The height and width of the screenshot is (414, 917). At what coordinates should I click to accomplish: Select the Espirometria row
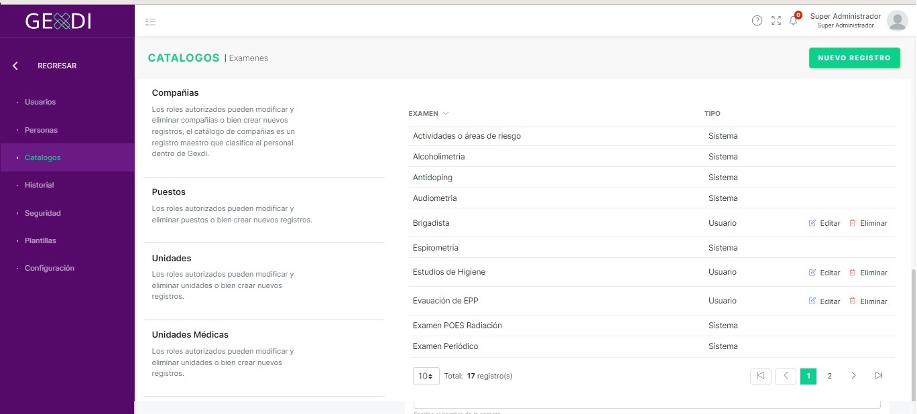pyautogui.click(x=652, y=248)
